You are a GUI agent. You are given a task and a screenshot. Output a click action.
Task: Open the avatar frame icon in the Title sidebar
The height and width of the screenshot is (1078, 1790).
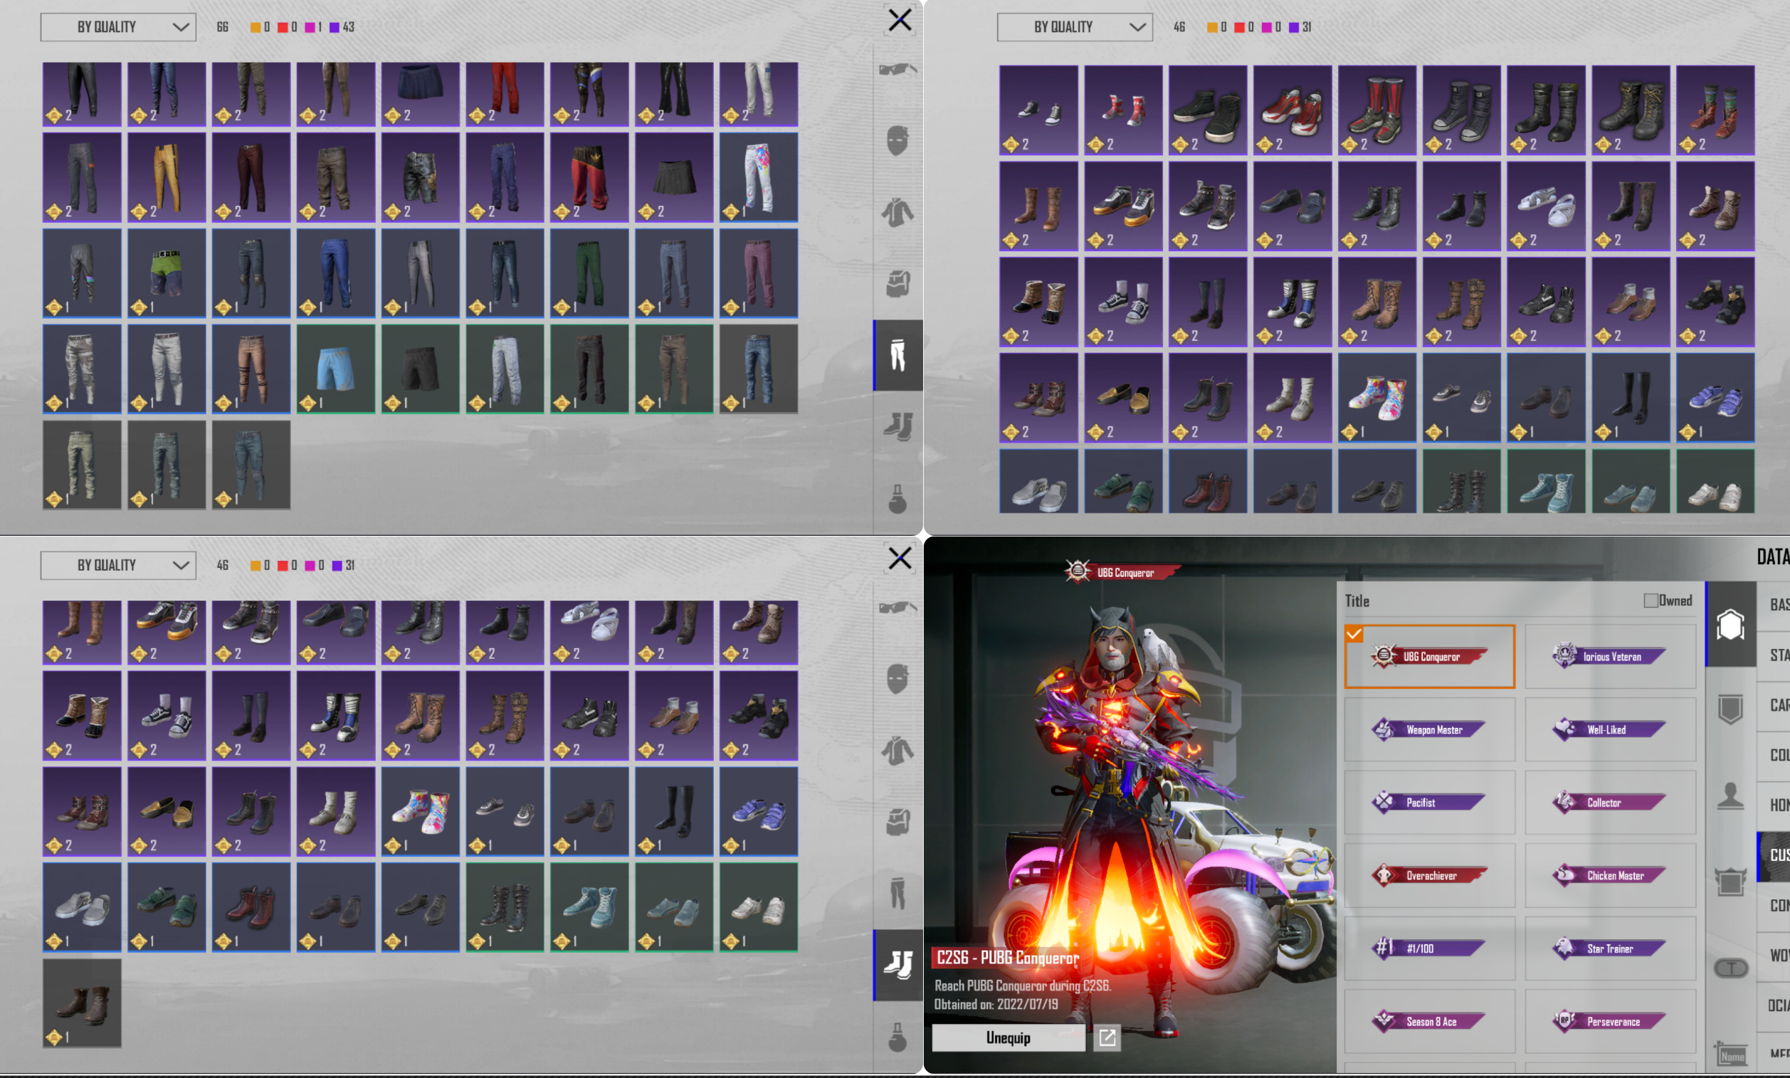(1730, 882)
